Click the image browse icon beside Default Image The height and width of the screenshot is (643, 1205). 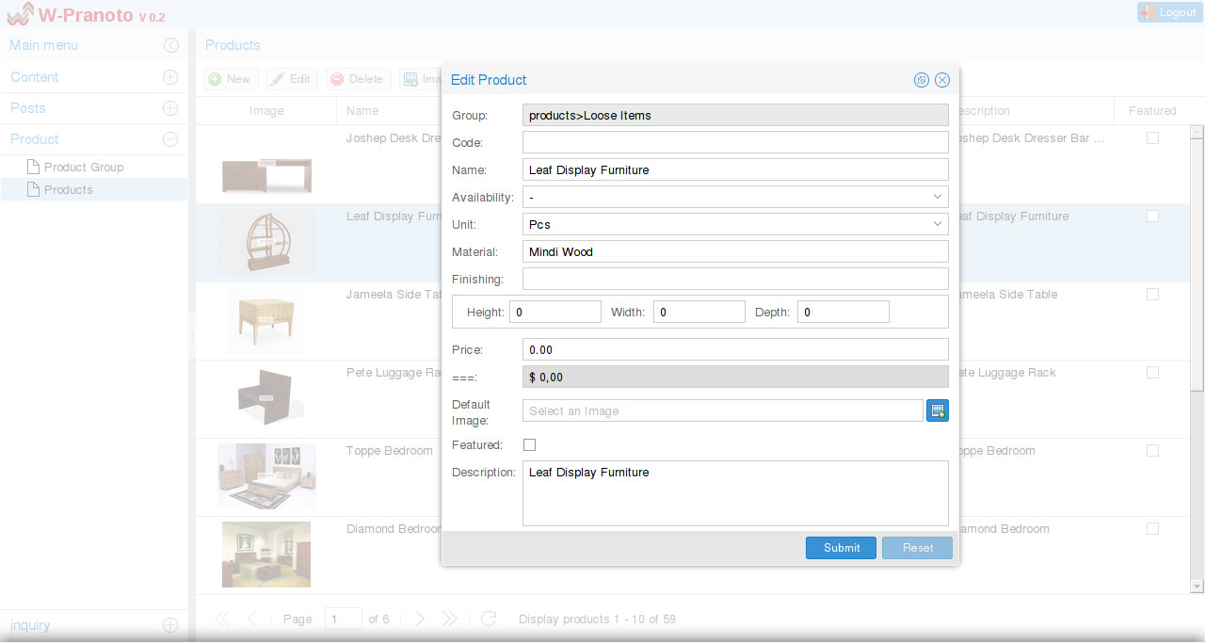click(937, 410)
